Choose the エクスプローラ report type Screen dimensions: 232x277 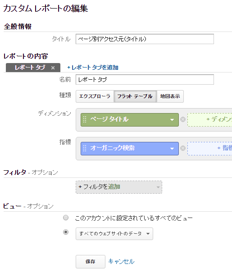(x=95, y=96)
